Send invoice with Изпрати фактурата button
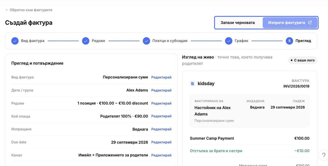Viewport: 328px width, 166px height. 290,23
